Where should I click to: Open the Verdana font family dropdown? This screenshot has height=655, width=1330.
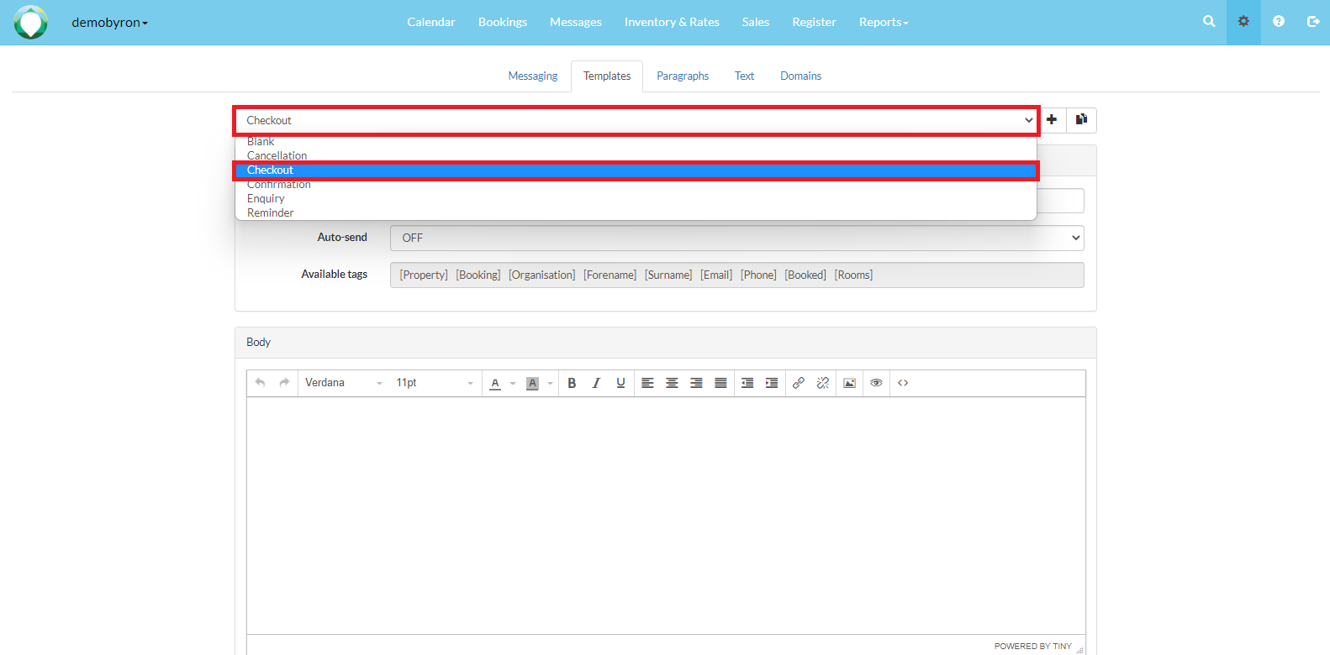coord(344,383)
